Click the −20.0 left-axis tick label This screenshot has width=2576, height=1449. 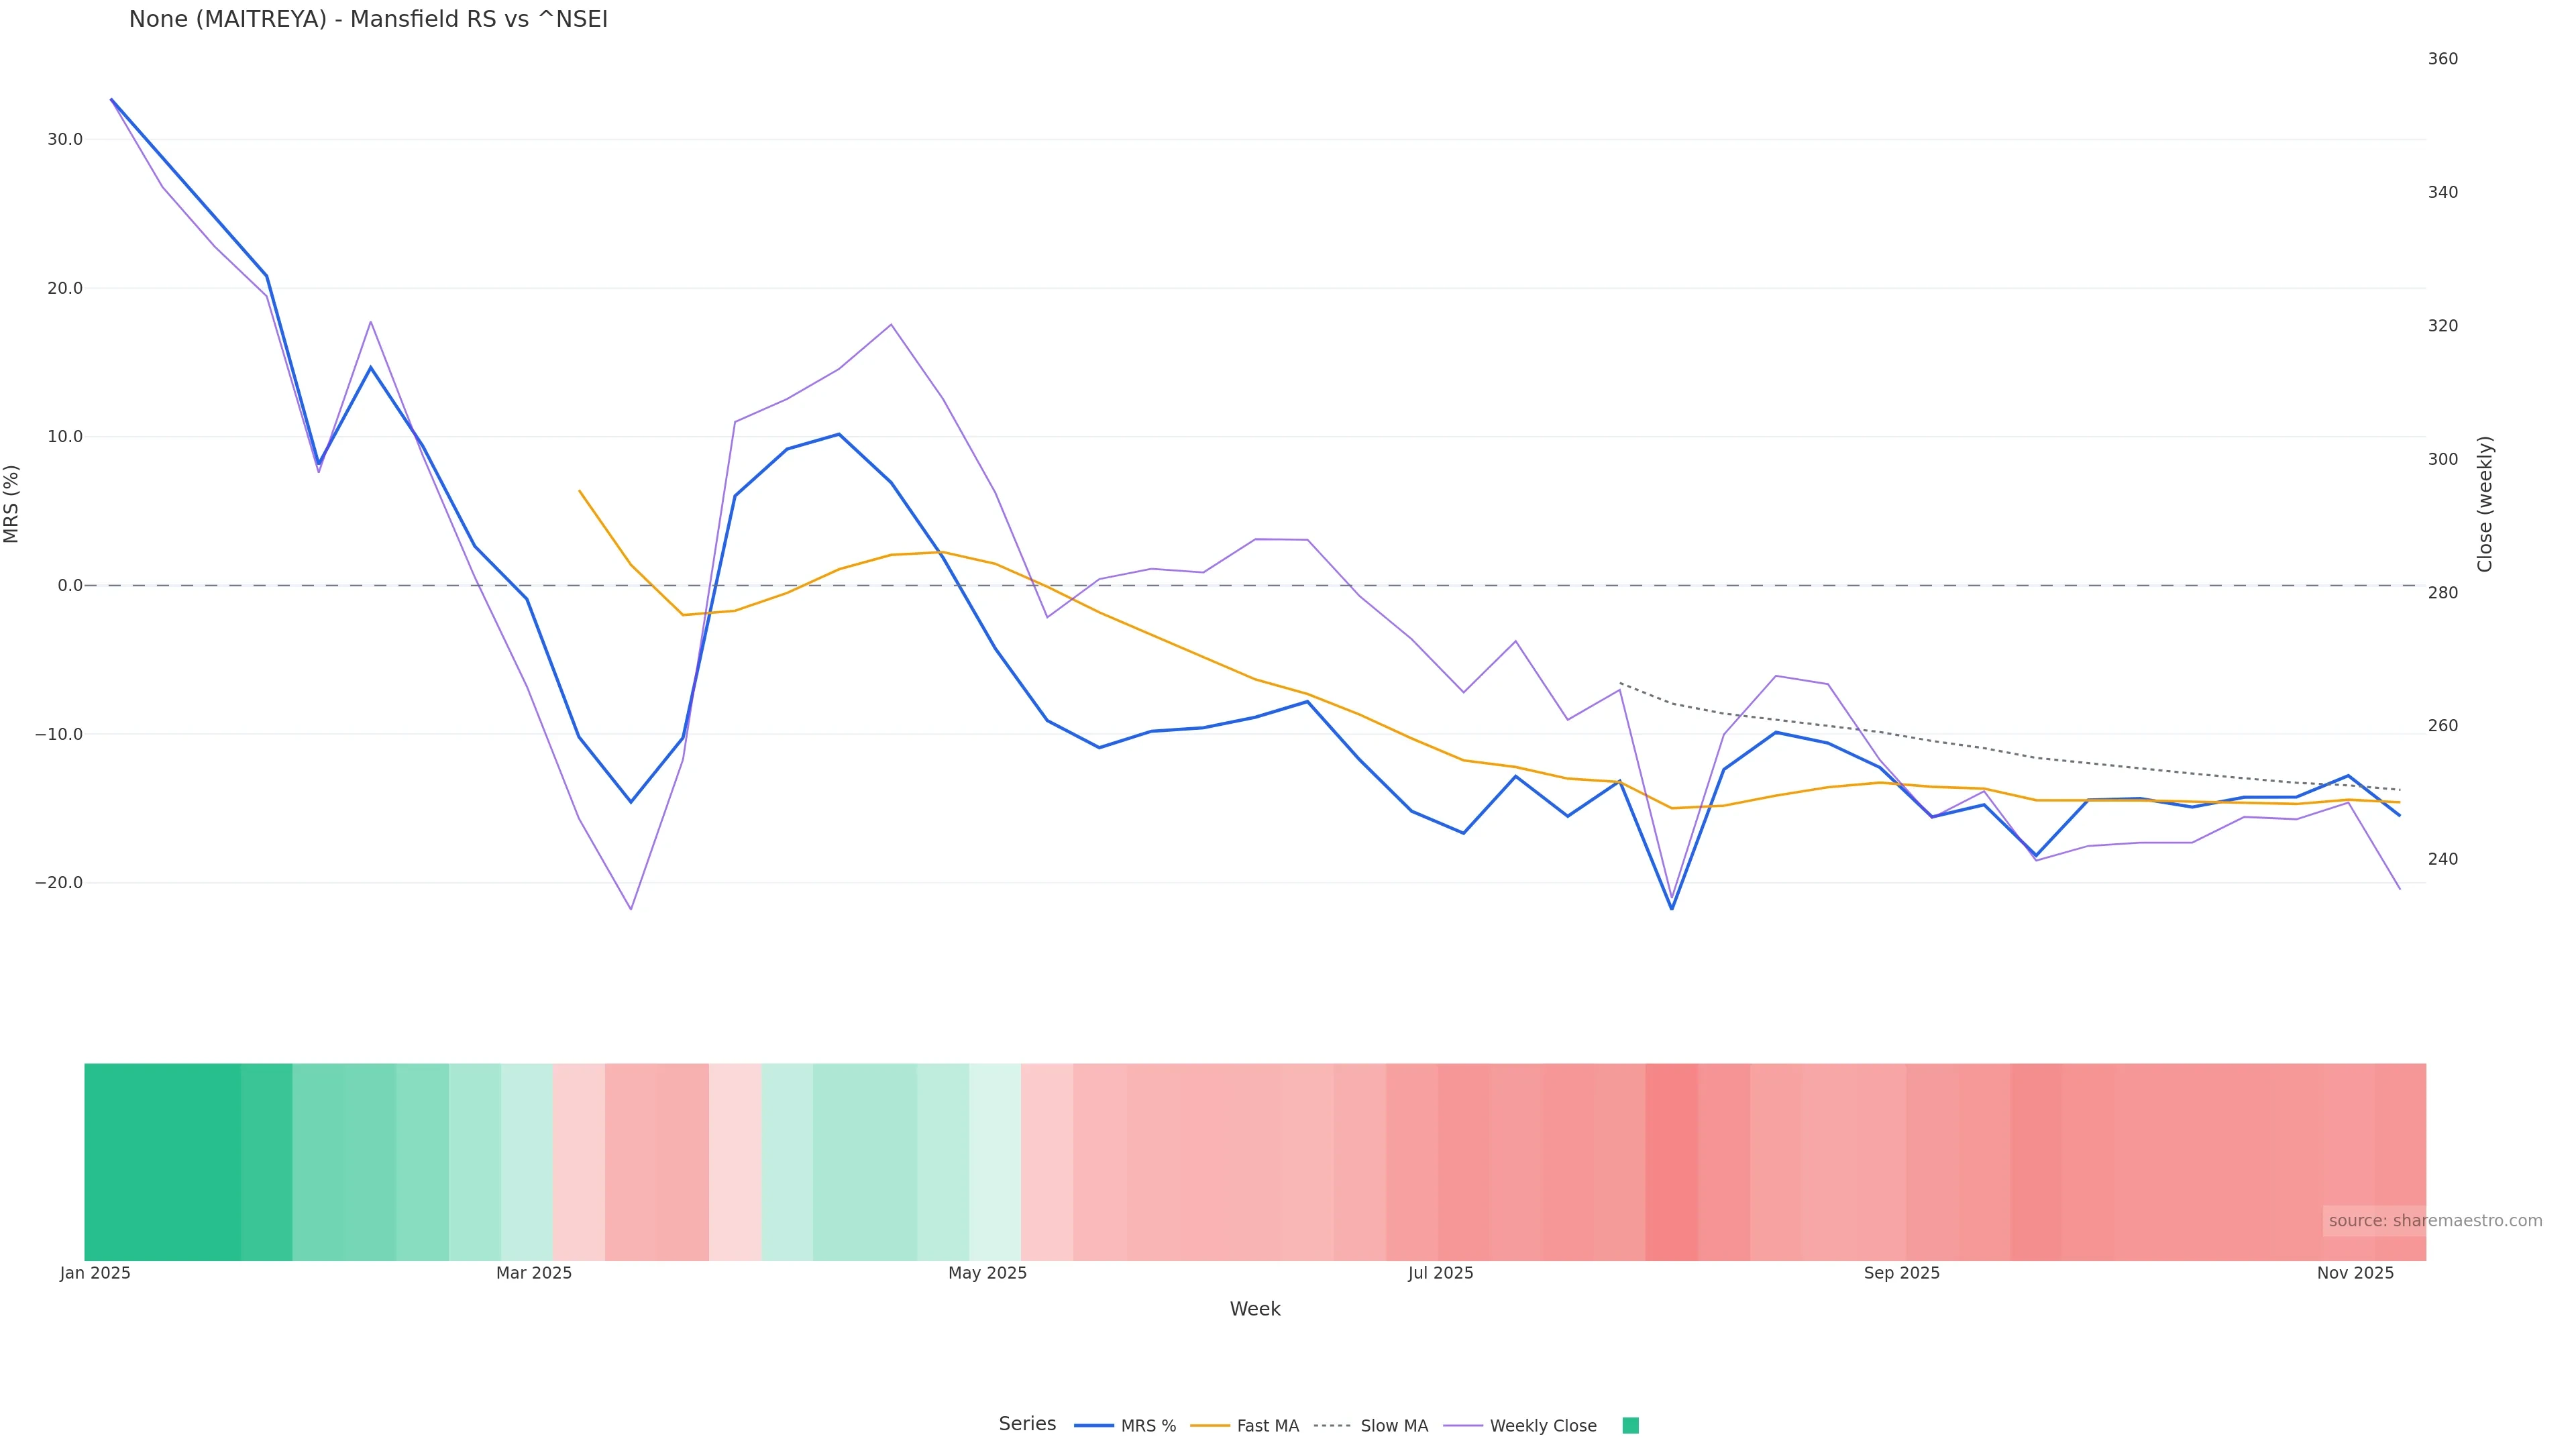pos(59,883)
